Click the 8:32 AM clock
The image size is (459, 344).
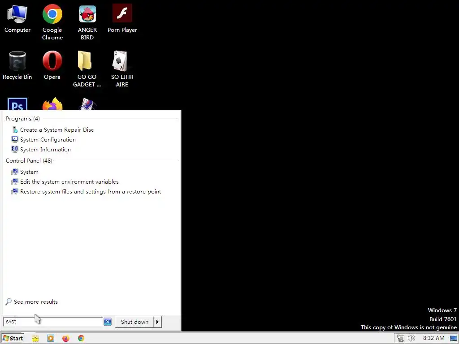(x=433, y=338)
